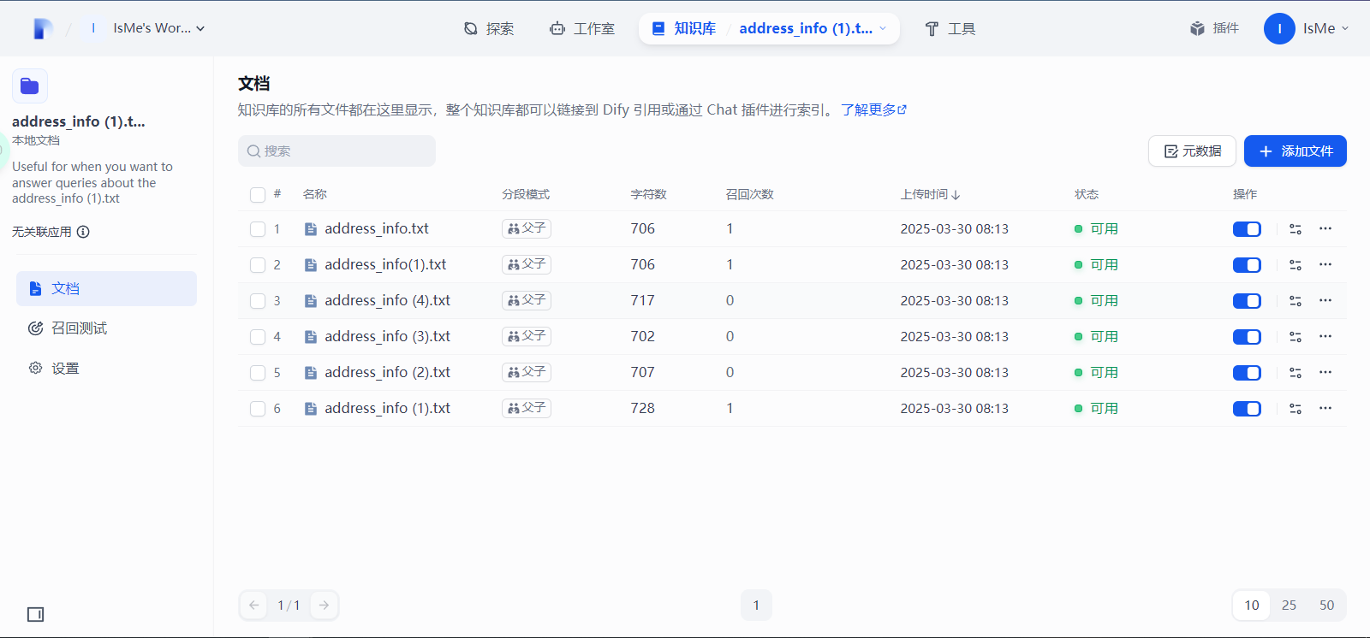
Task: Click the document search field
Action: [337, 151]
